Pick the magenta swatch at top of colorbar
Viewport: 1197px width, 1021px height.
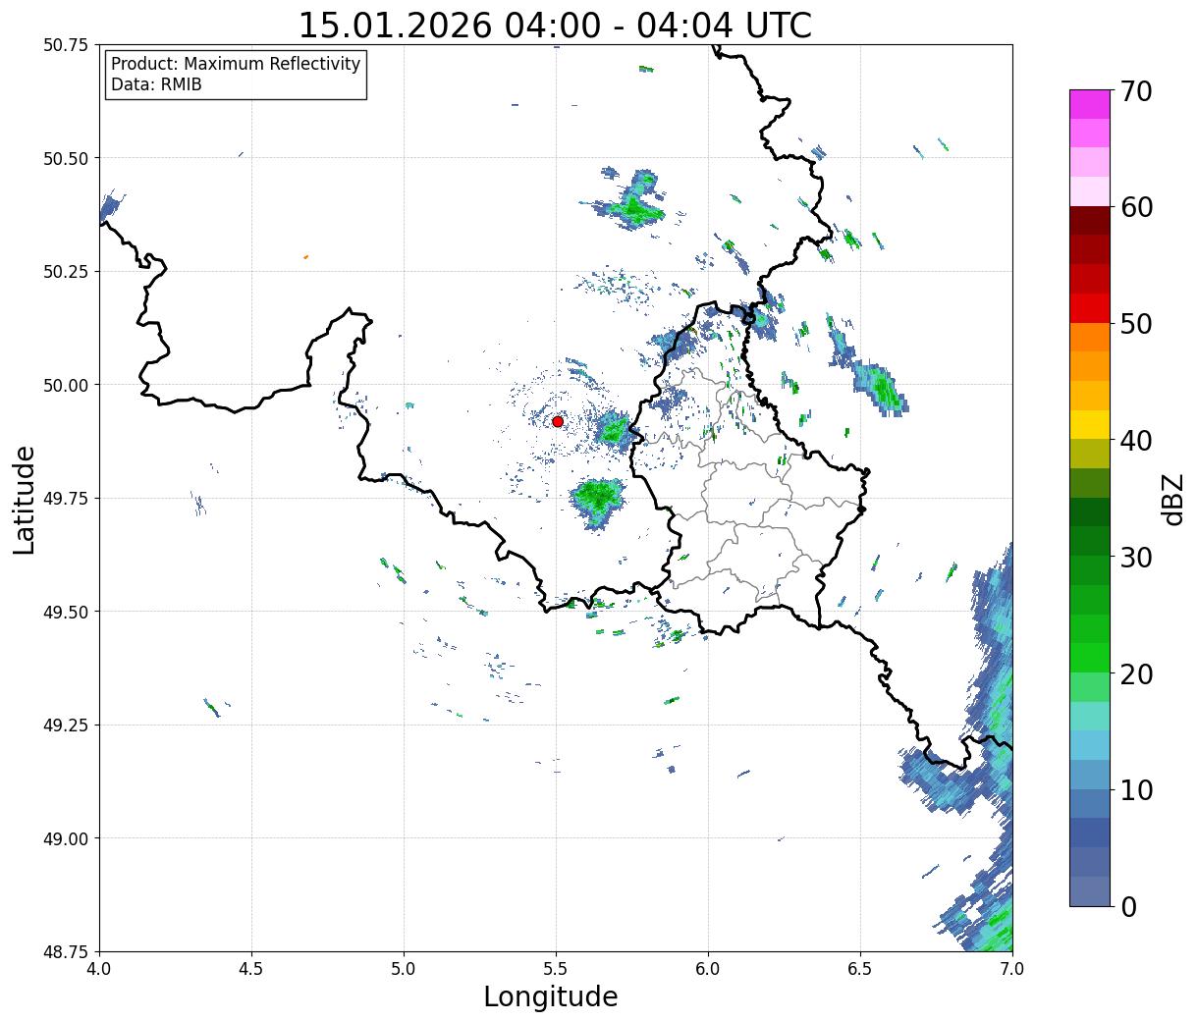(x=1090, y=104)
